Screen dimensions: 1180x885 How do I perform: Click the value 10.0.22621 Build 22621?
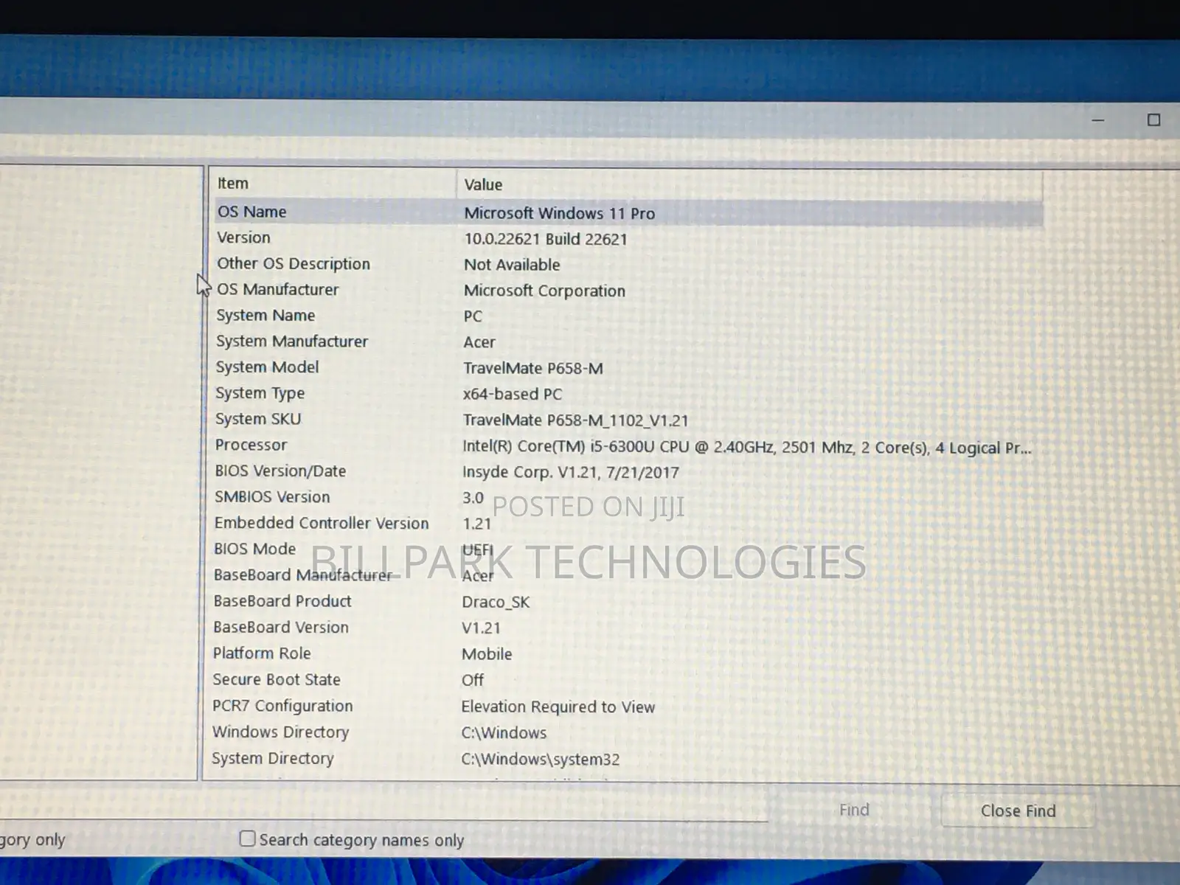coord(546,239)
